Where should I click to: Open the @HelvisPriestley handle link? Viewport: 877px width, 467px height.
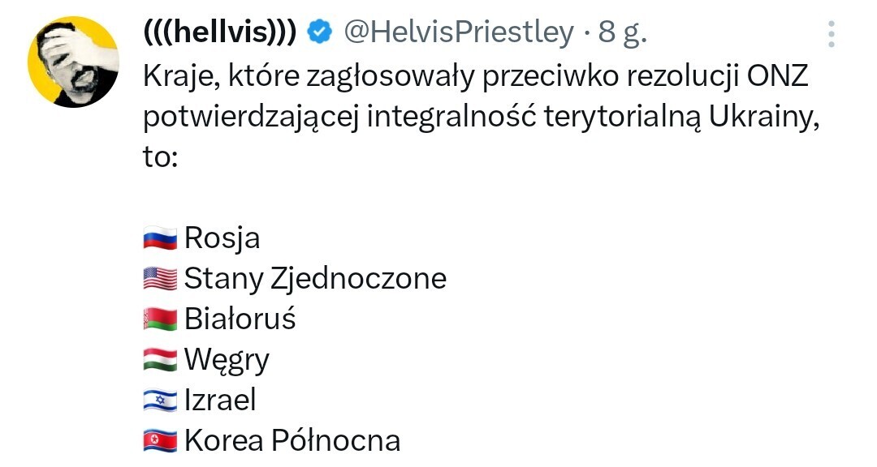459,32
